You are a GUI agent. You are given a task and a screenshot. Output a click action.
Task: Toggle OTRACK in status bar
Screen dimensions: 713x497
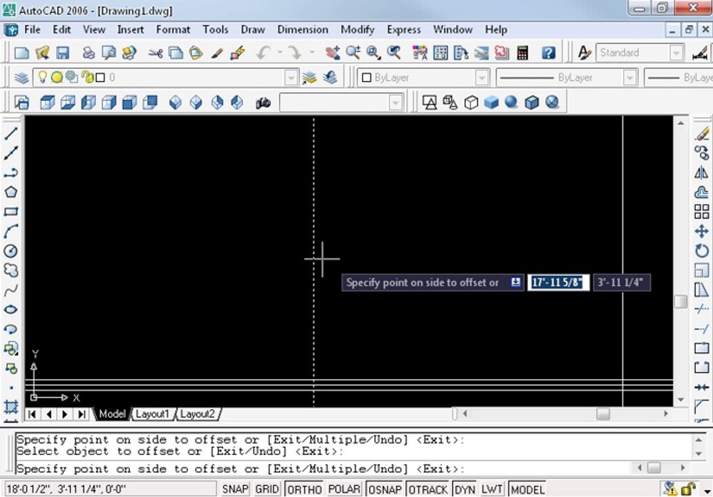coord(428,489)
